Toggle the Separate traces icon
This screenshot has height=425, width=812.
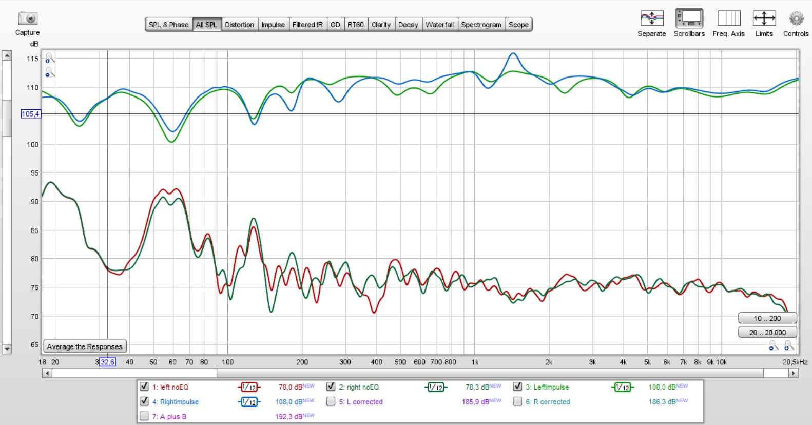coord(651,19)
